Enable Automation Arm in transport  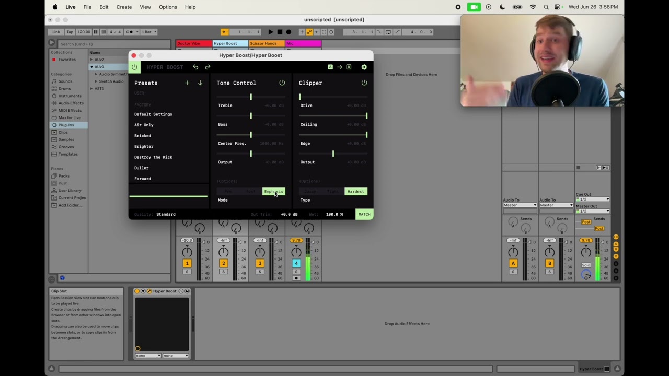coord(309,32)
